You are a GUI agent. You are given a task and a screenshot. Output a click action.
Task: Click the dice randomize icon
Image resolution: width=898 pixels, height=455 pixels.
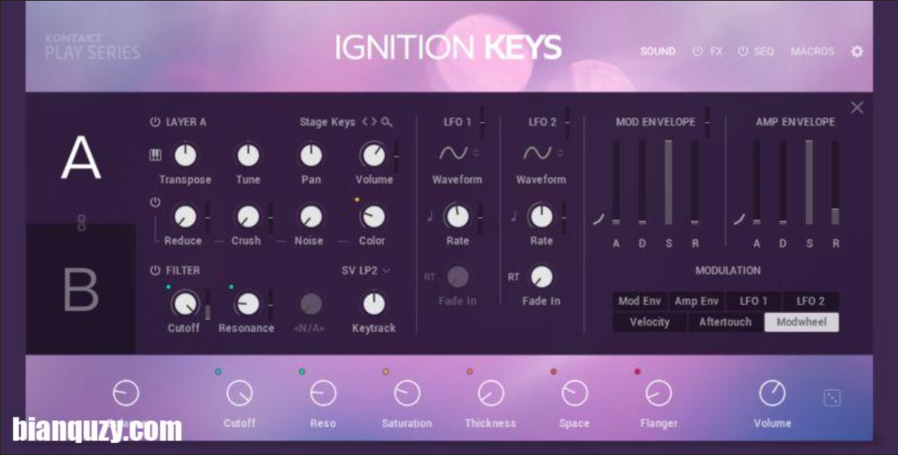coord(832,398)
